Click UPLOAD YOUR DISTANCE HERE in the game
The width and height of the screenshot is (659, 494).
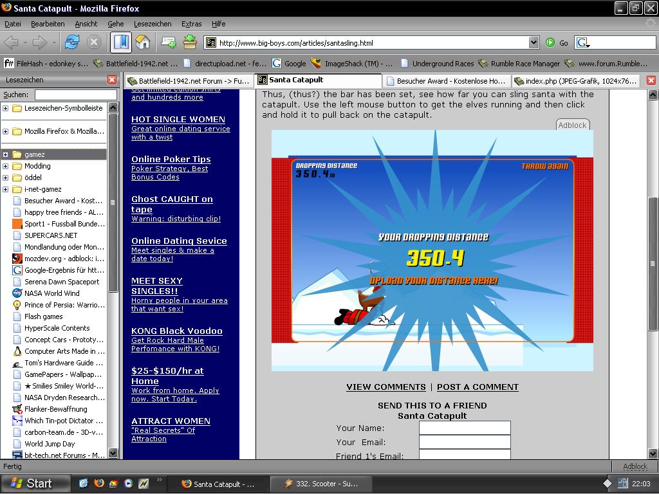pyautogui.click(x=434, y=280)
